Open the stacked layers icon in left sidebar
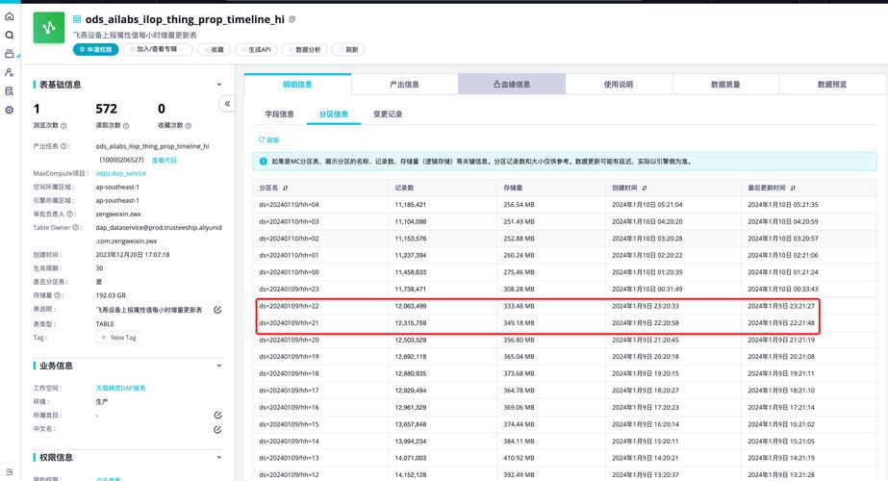888x481 pixels. click(x=9, y=54)
